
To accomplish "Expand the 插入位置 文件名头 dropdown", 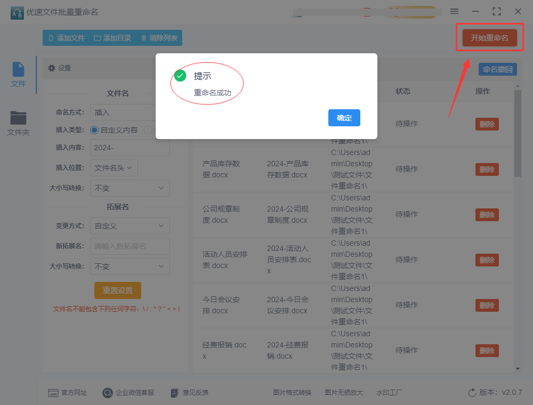I will [114, 168].
